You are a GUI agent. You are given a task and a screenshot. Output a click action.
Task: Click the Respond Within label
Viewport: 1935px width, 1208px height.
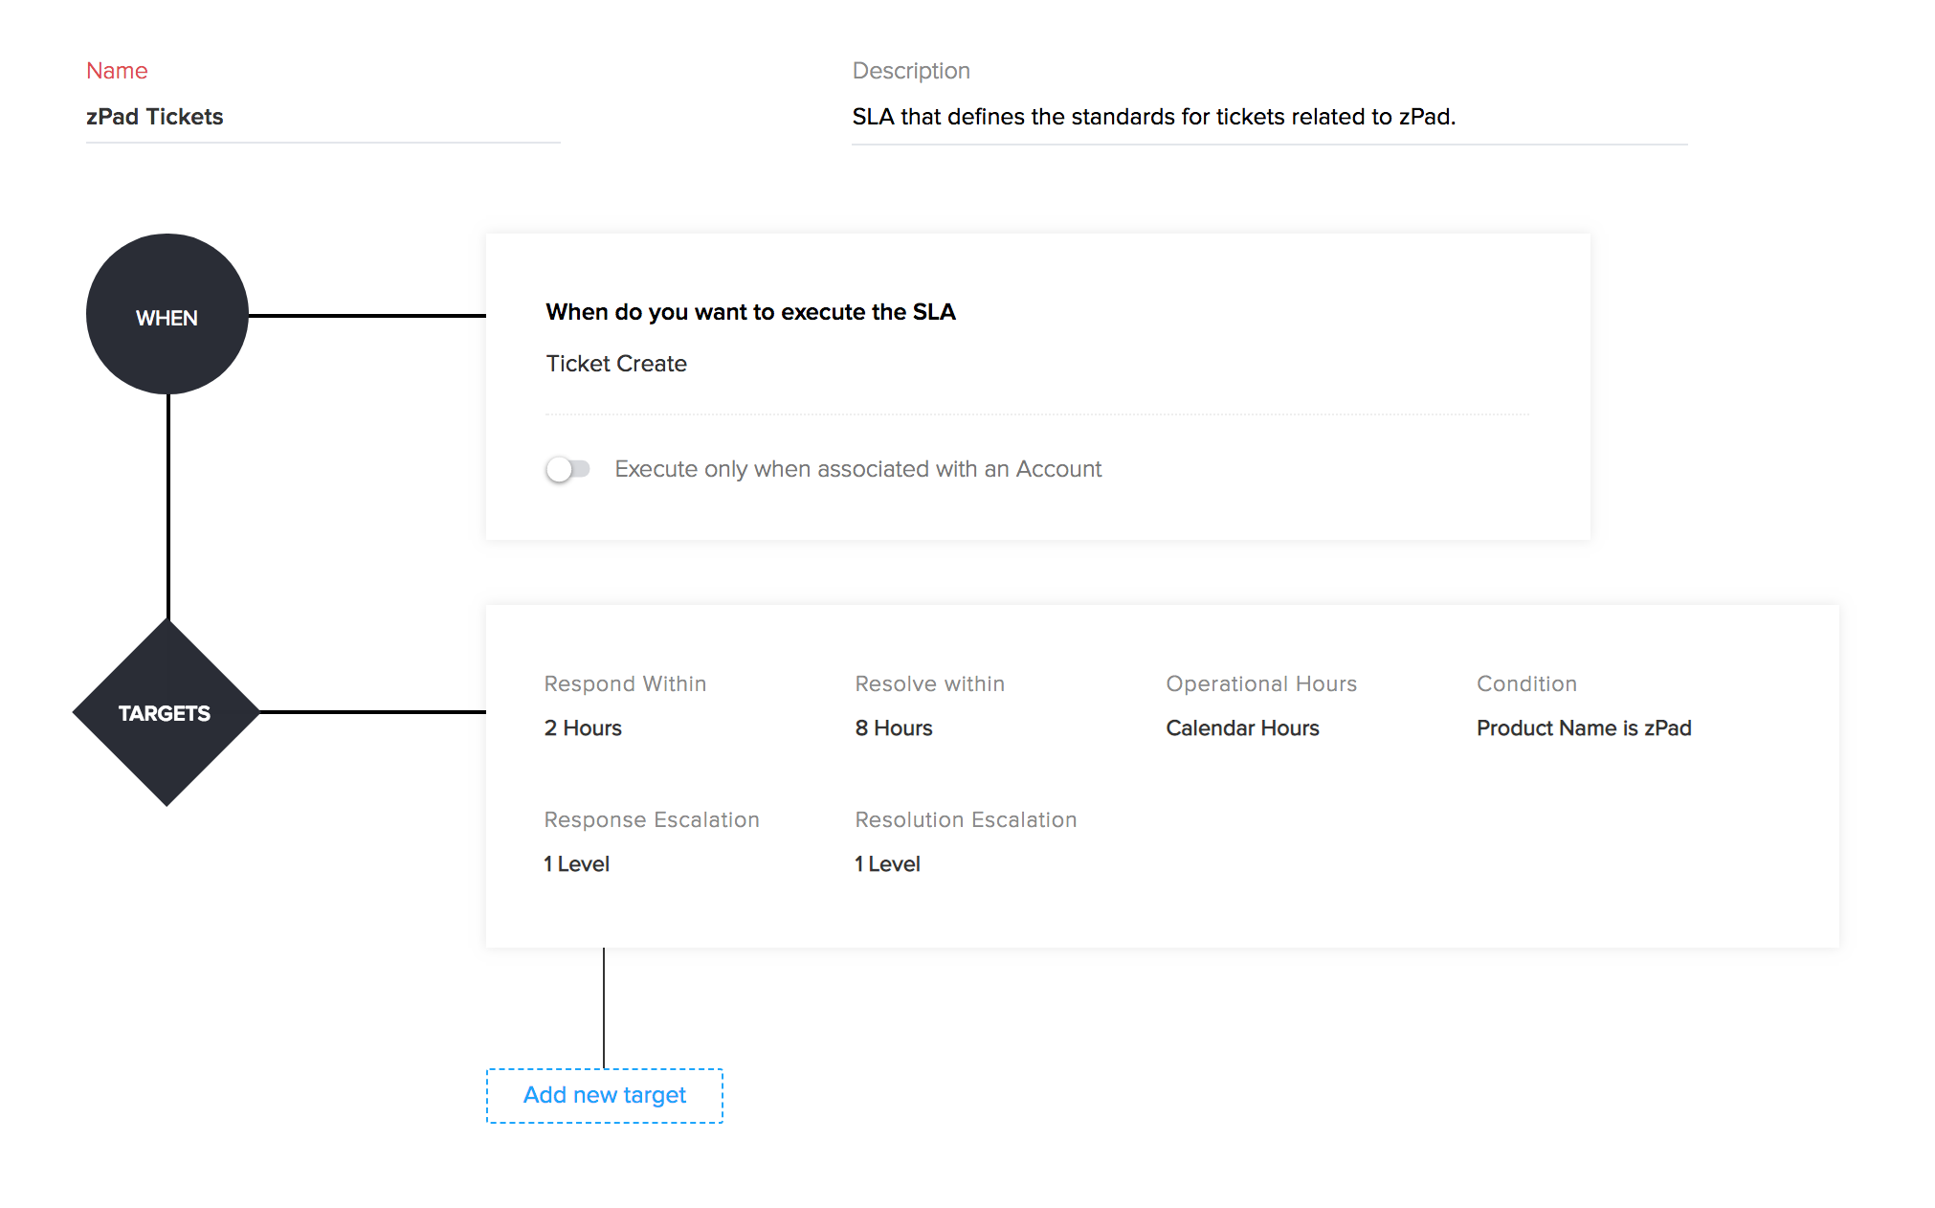[x=625, y=684]
